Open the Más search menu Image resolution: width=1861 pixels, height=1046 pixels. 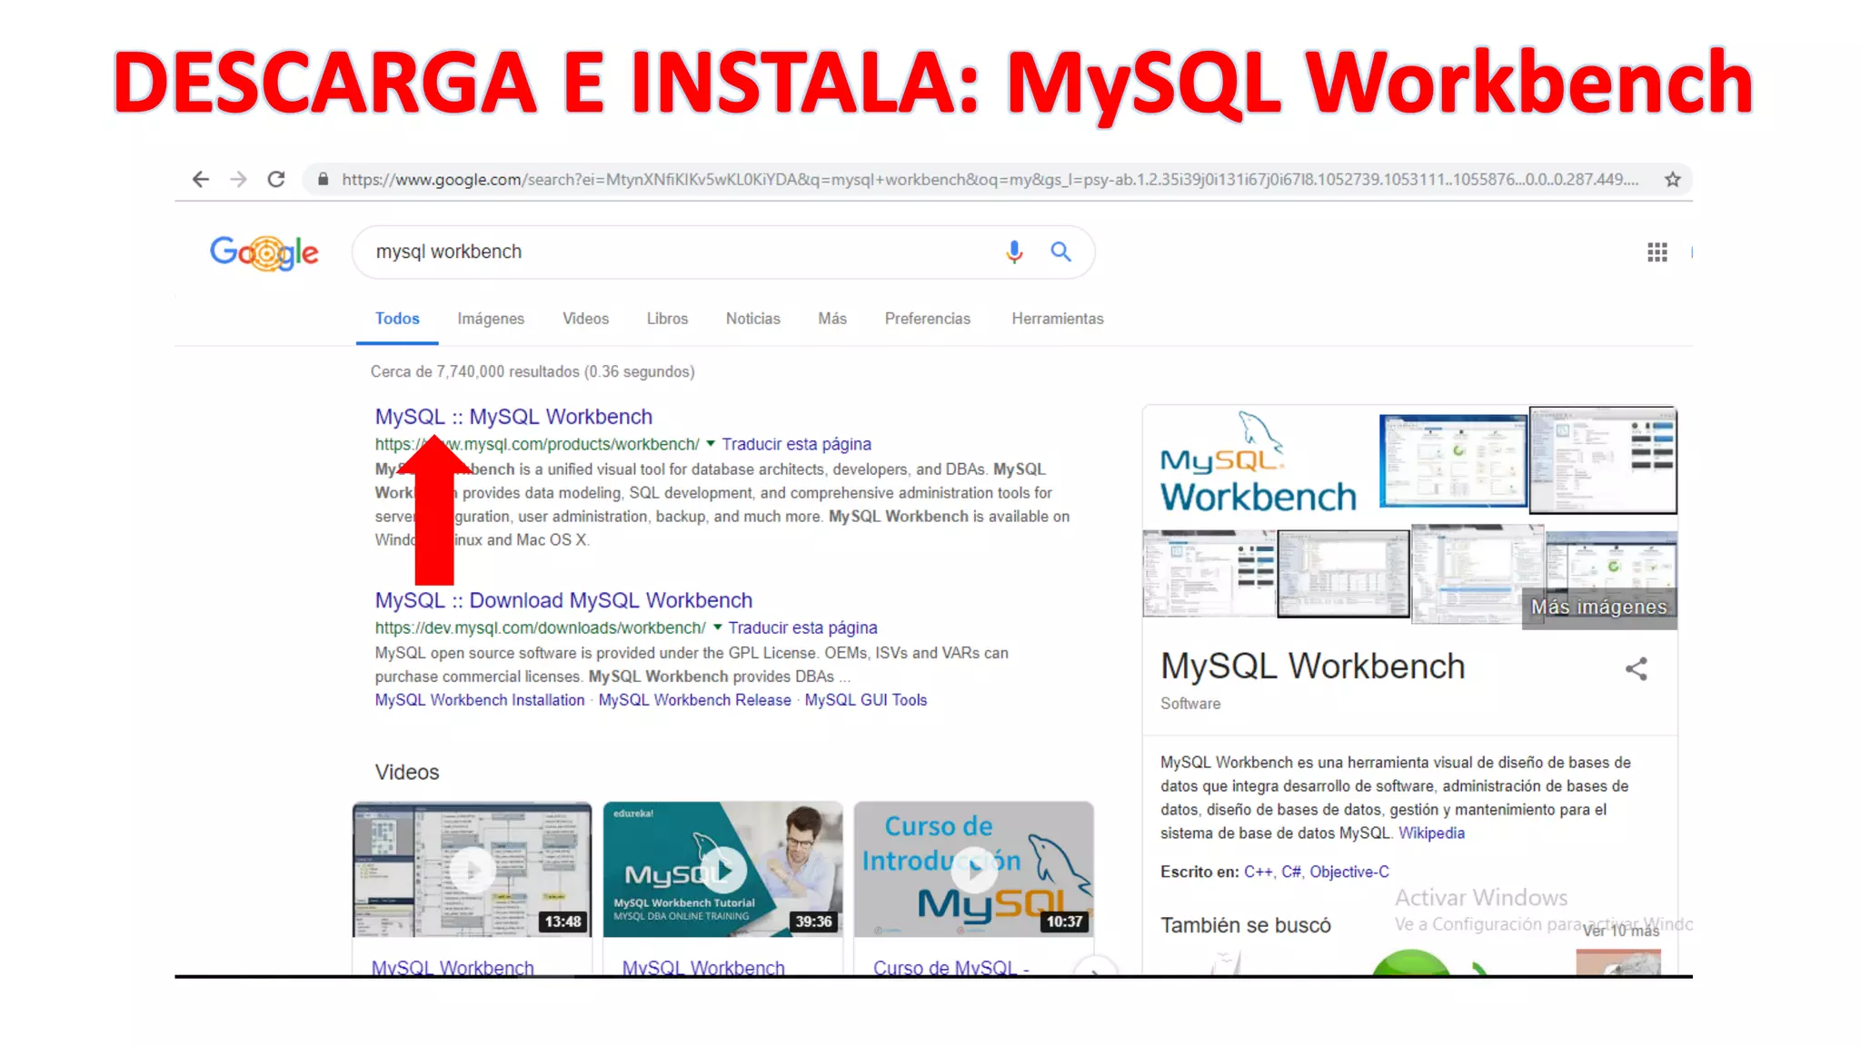click(831, 319)
